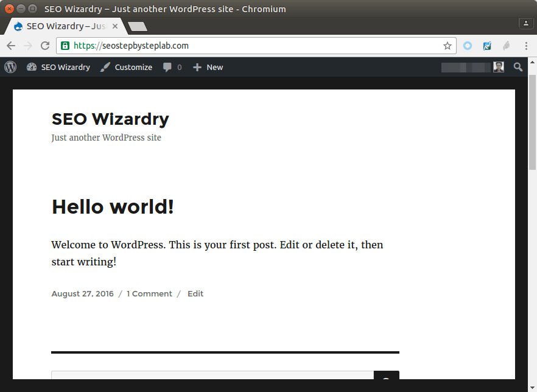Open the Hello world! post title
537x392 pixels.
point(113,207)
